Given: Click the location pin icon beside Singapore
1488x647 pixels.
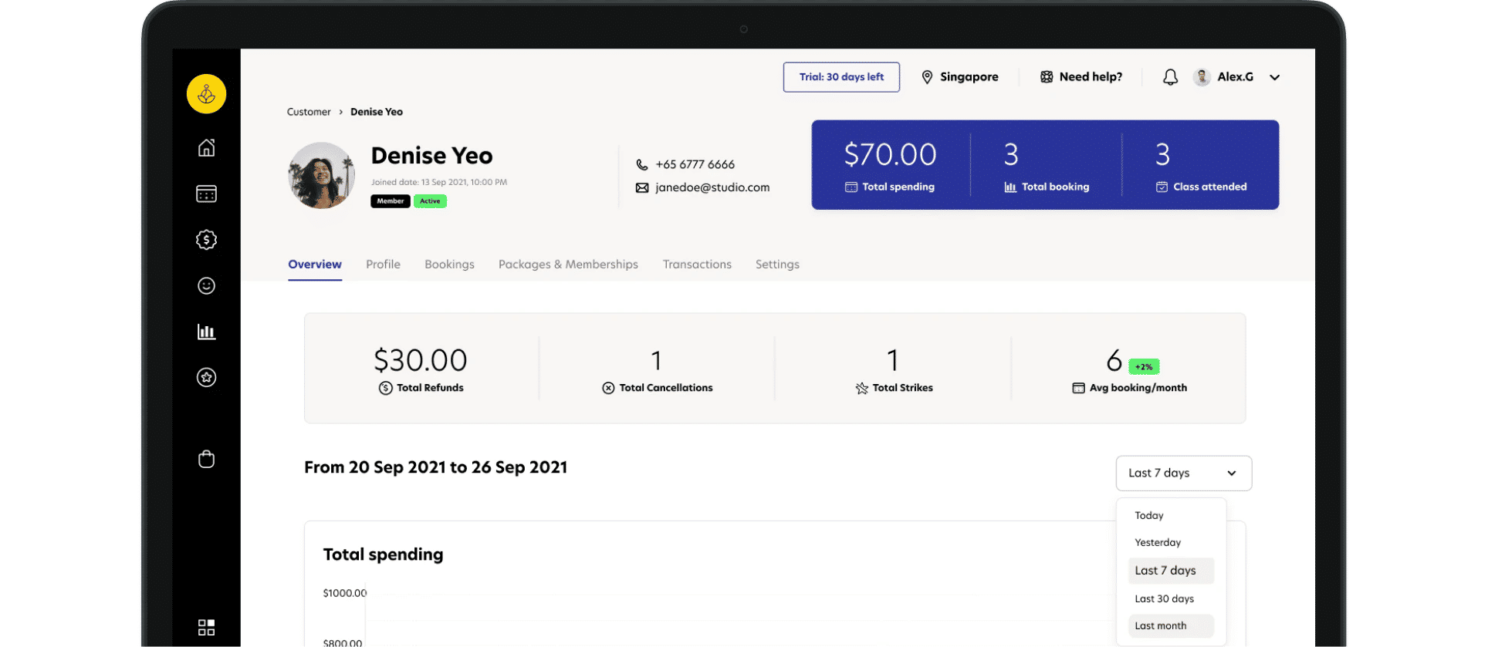Looking at the screenshot, I should 927,77.
